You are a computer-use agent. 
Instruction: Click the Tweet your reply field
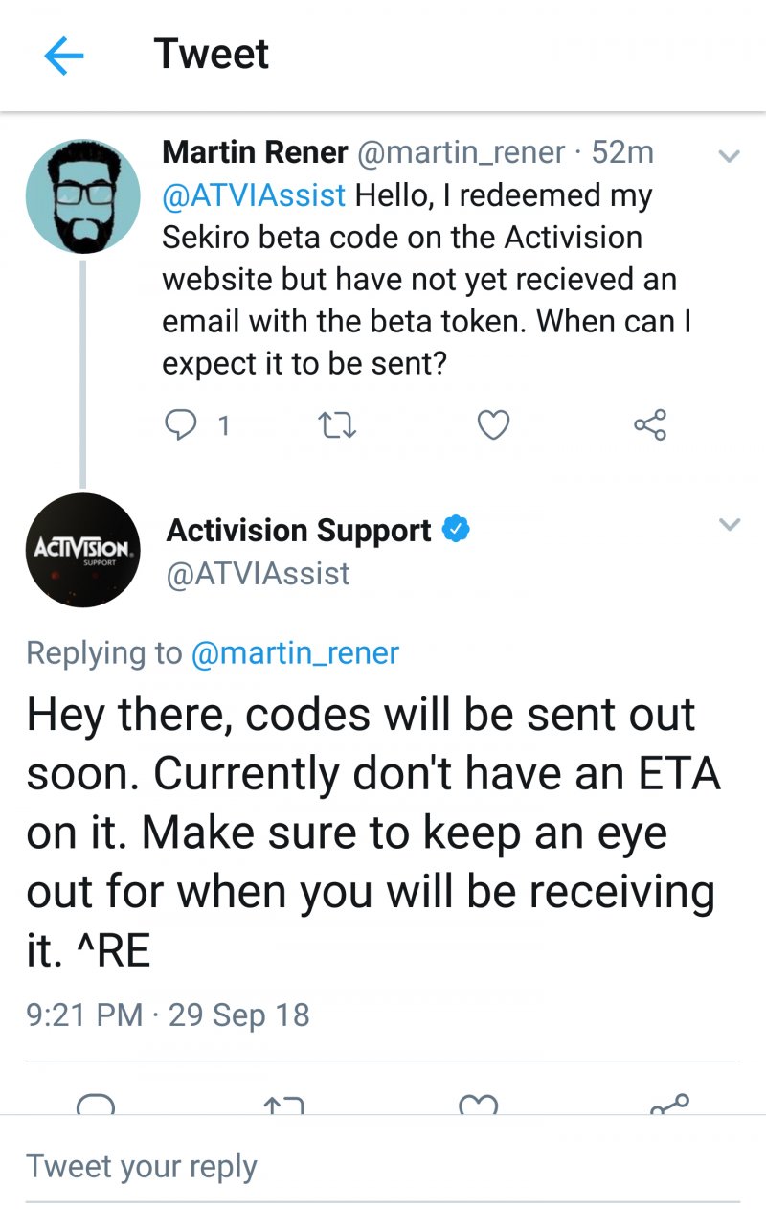tap(141, 1166)
